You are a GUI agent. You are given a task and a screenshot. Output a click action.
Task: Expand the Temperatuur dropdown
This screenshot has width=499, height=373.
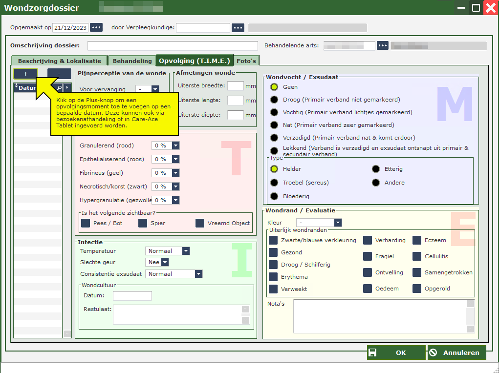[x=185, y=251]
